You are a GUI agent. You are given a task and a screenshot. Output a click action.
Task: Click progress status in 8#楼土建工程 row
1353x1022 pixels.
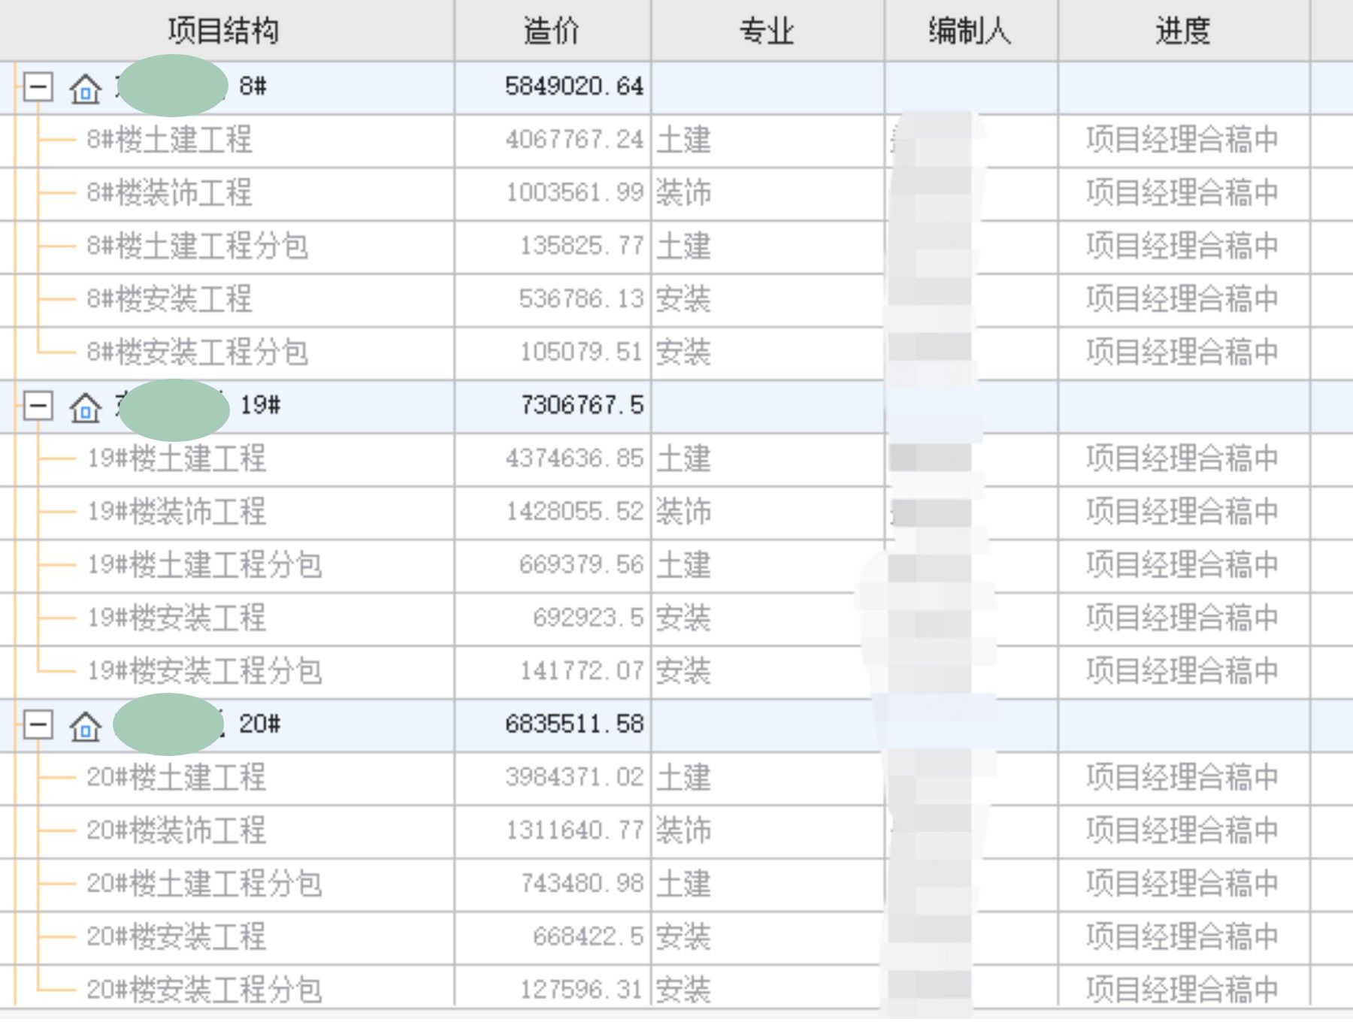1182,140
